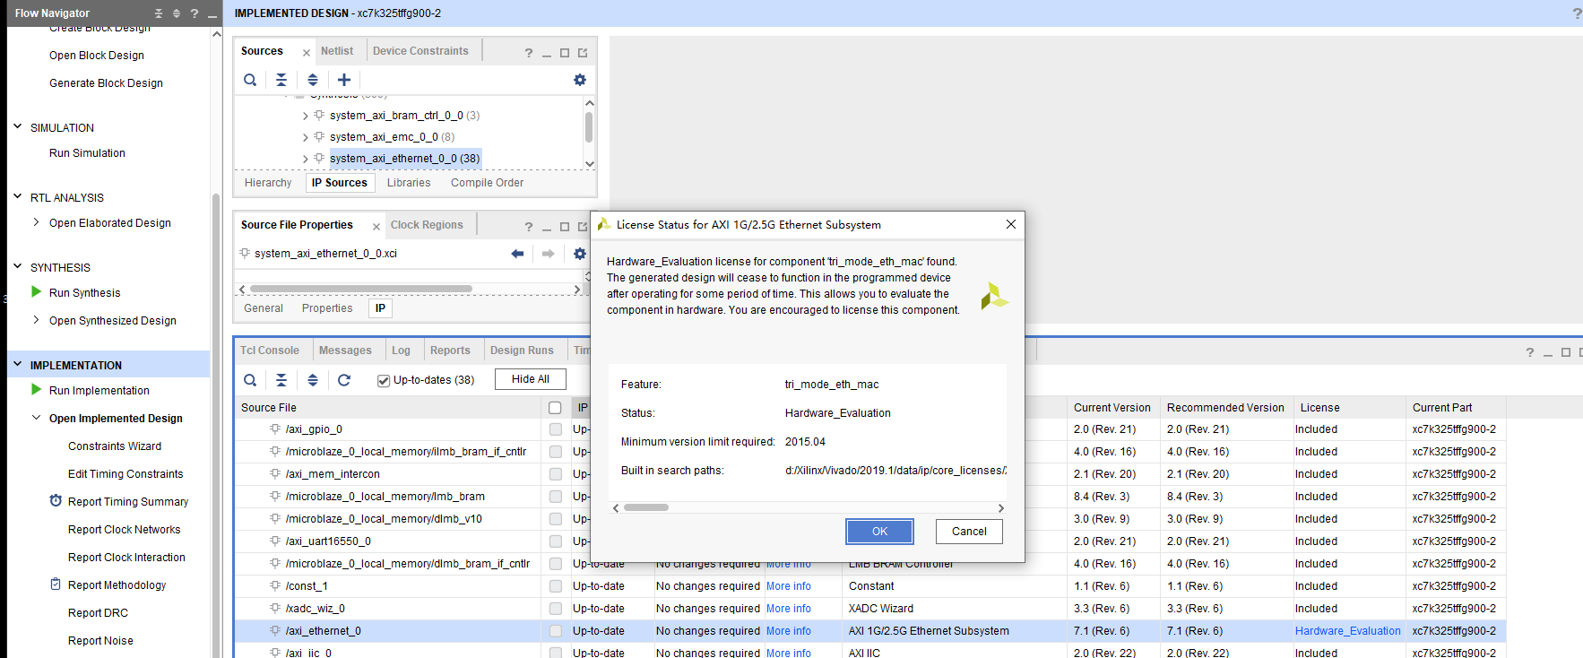This screenshot has height=658, width=1583.
Task: Collapse all in IP status toolbar
Action: pyautogui.click(x=281, y=380)
